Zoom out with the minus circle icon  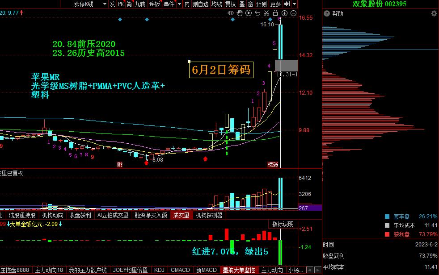tap(293, 13)
